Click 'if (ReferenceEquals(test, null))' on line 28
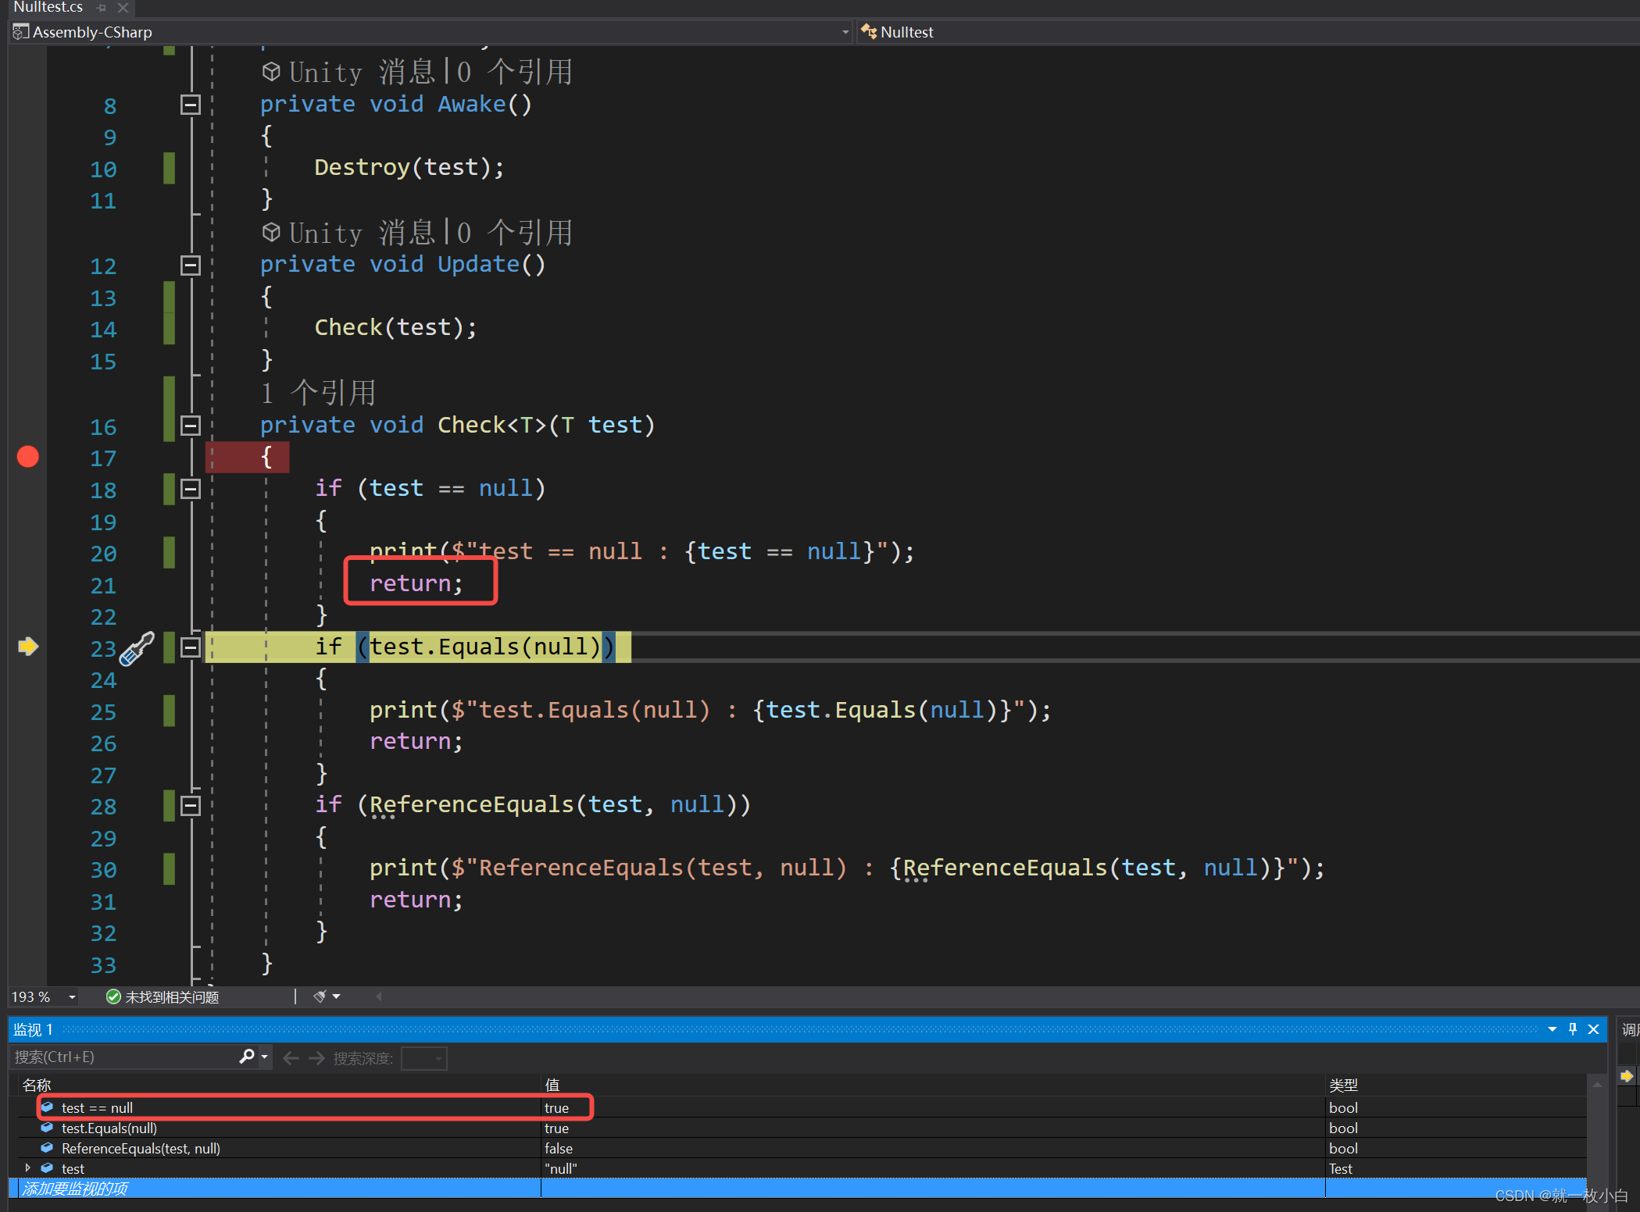1640x1212 pixels. click(x=533, y=804)
